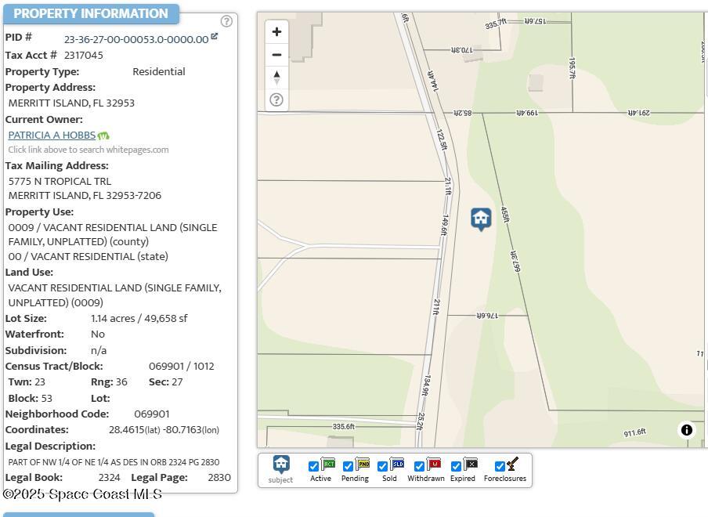Open the map info button

686,430
